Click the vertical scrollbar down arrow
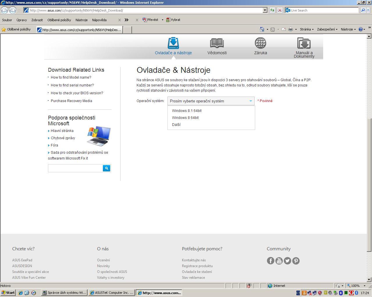The image size is (372, 297). click(x=369, y=280)
